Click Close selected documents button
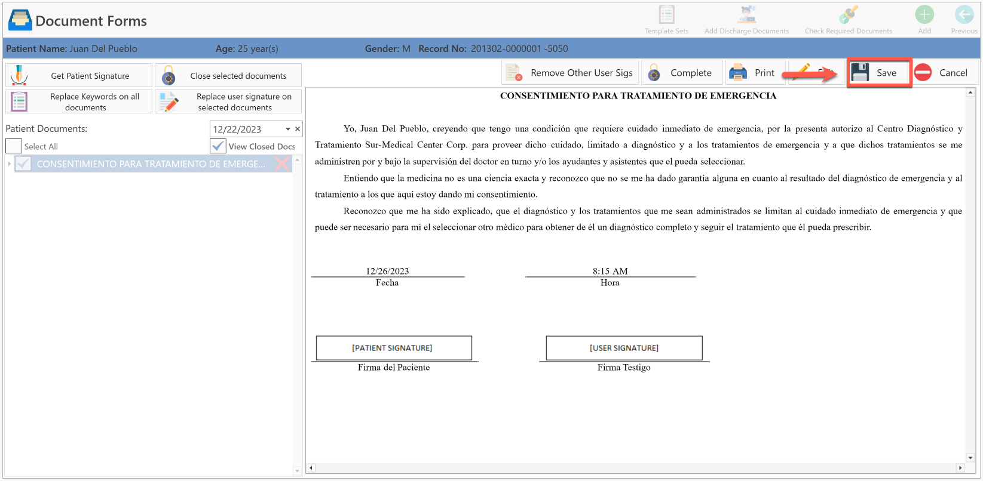The image size is (983, 481). click(x=228, y=76)
